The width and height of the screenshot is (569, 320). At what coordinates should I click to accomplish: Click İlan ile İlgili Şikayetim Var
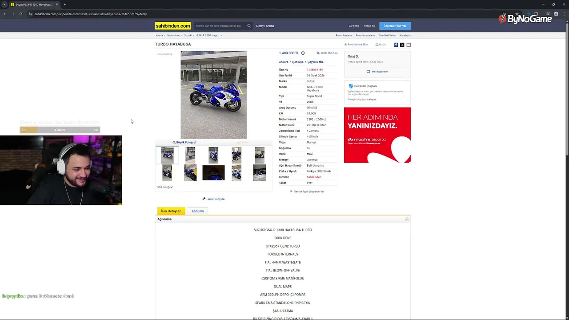click(307, 192)
